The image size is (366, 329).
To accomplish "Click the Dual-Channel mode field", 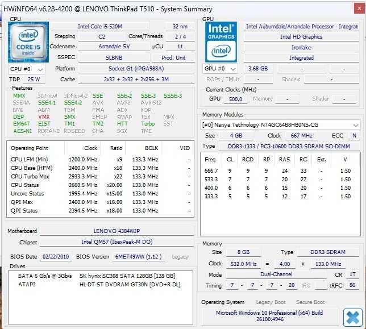I will click(276, 274).
